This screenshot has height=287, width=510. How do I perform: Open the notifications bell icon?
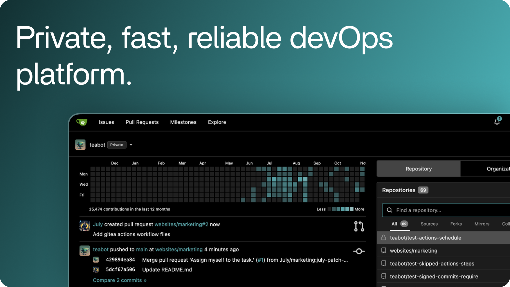(x=497, y=122)
